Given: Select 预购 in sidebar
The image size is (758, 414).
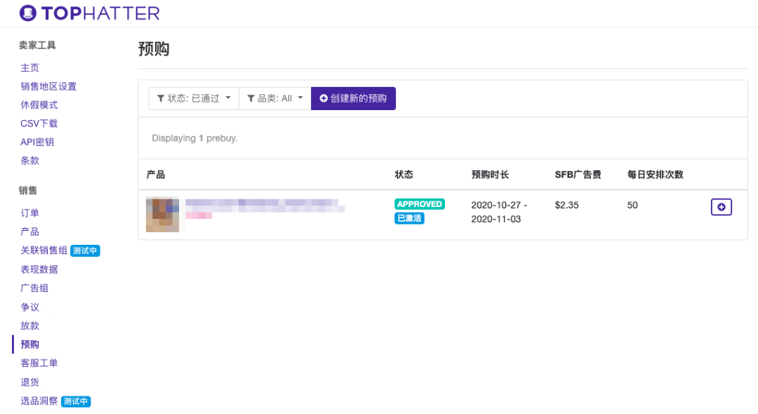Looking at the screenshot, I should click(x=29, y=345).
